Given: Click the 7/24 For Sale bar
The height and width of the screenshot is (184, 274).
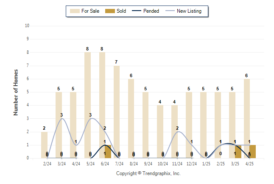Looking at the screenshot, I should pyautogui.click(x=117, y=112).
